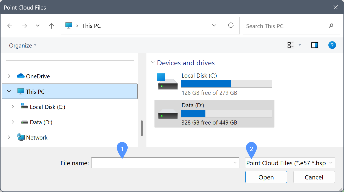Open the view options dropdown arrow
The image size is (344, 192).
coord(300,45)
